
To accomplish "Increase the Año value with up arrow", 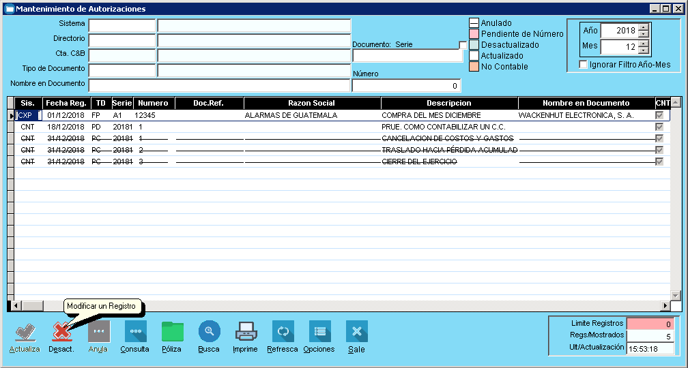I will click(644, 27).
